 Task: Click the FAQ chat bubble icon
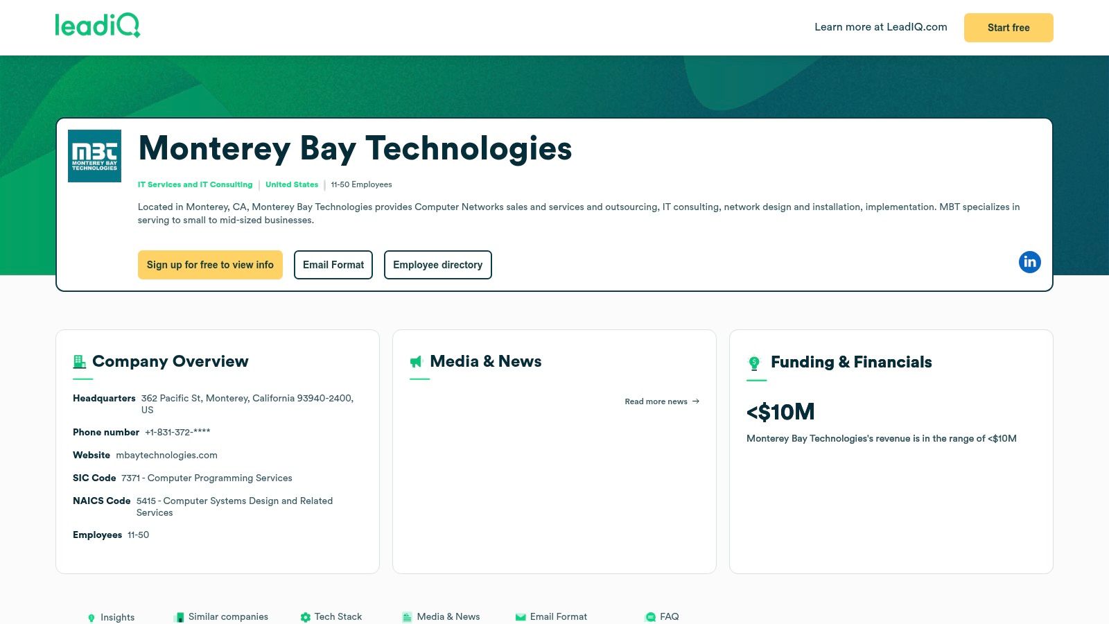[x=651, y=616]
